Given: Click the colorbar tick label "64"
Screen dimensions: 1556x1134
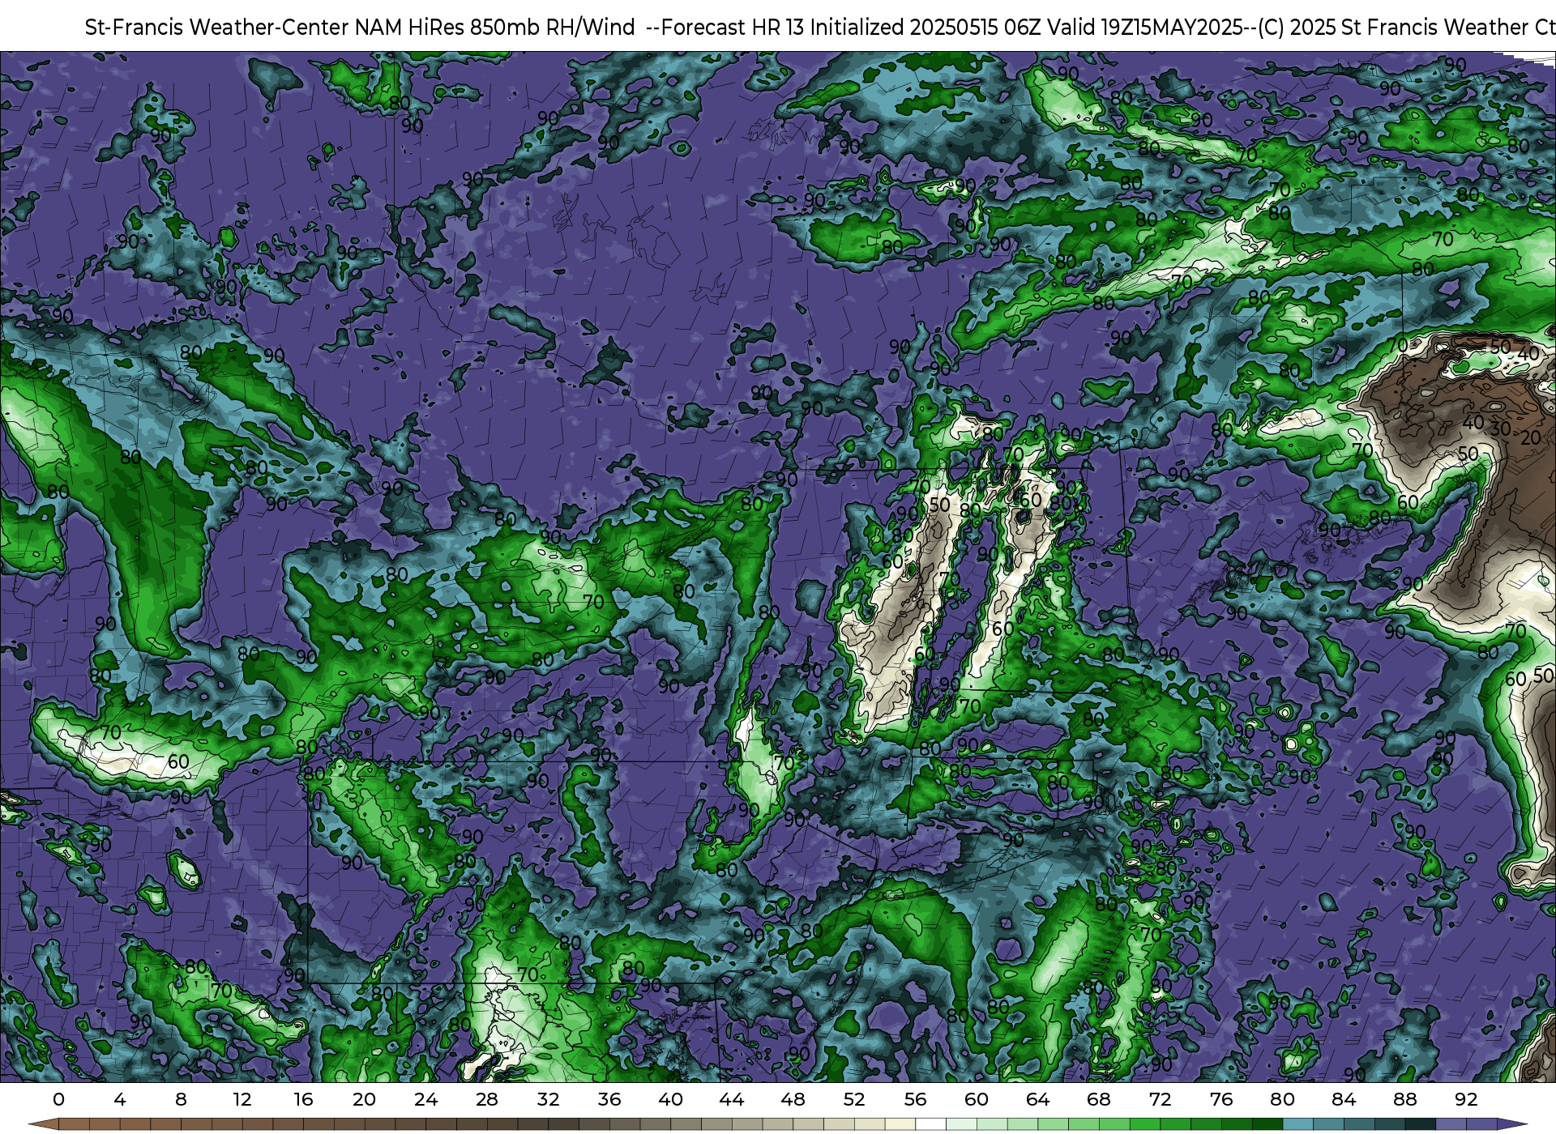Looking at the screenshot, I should [1037, 1099].
